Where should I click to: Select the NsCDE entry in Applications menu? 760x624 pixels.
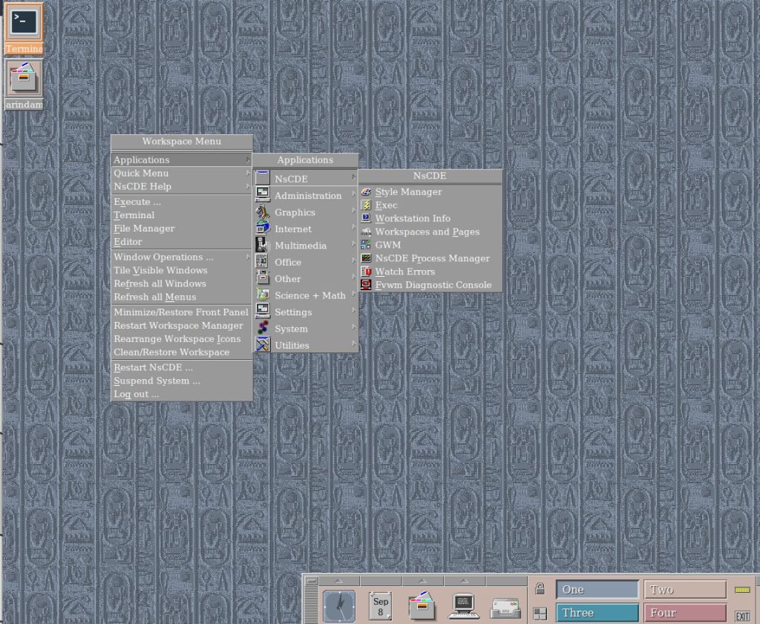pyautogui.click(x=305, y=179)
